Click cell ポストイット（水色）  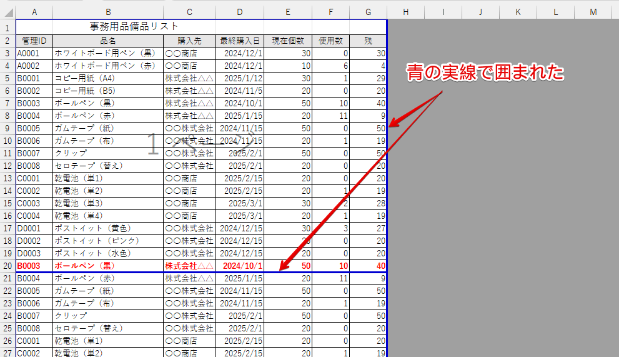tap(108, 253)
